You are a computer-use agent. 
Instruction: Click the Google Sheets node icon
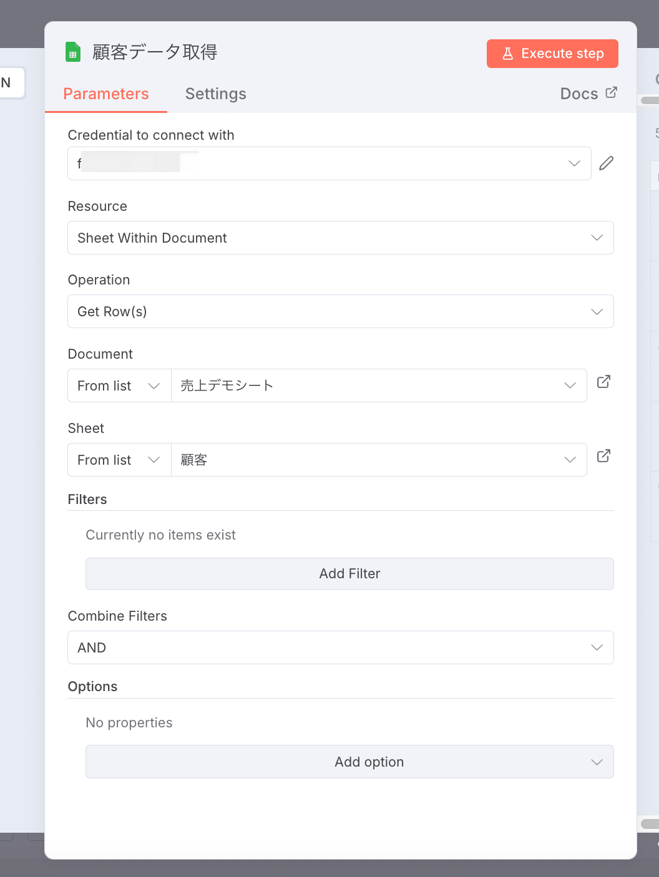[73, 52]
